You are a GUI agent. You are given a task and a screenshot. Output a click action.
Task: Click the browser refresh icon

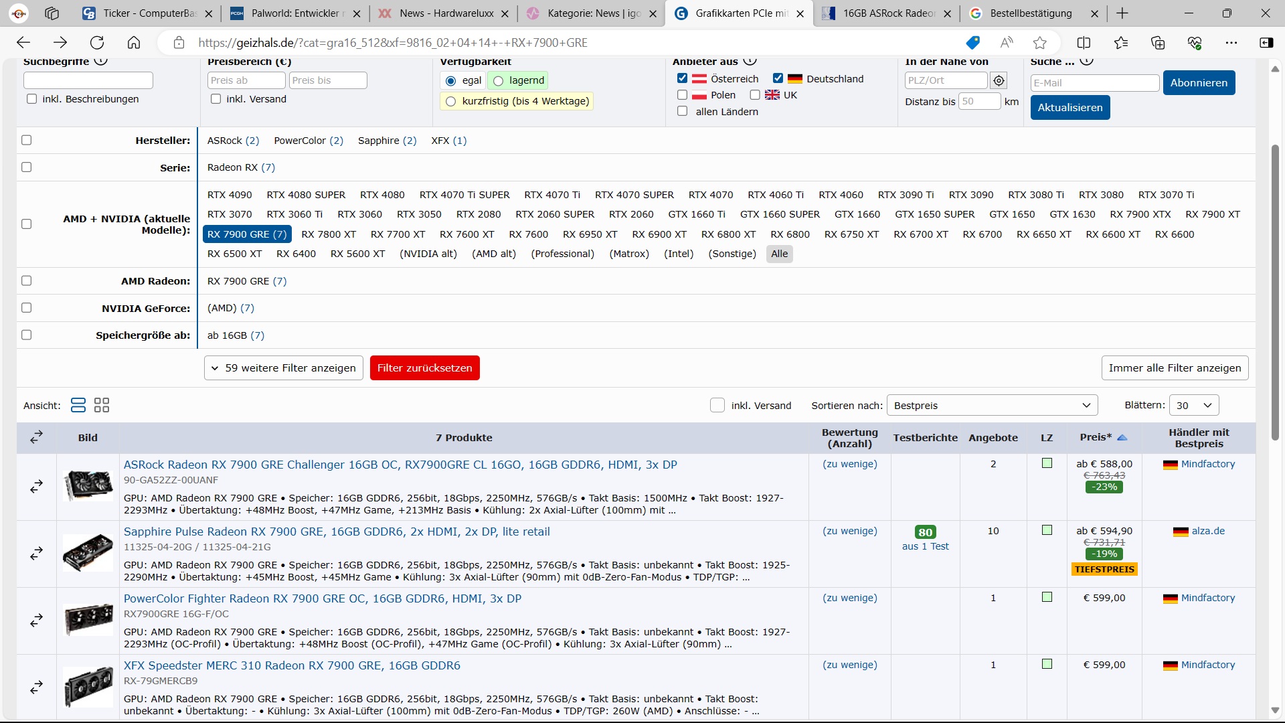click(97, 43)
